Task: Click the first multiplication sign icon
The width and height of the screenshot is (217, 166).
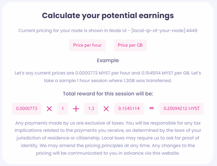Action: [x=49, y=109]
